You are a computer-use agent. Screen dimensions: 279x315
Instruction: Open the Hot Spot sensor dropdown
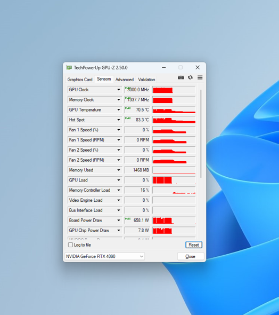tap(119, 120)
